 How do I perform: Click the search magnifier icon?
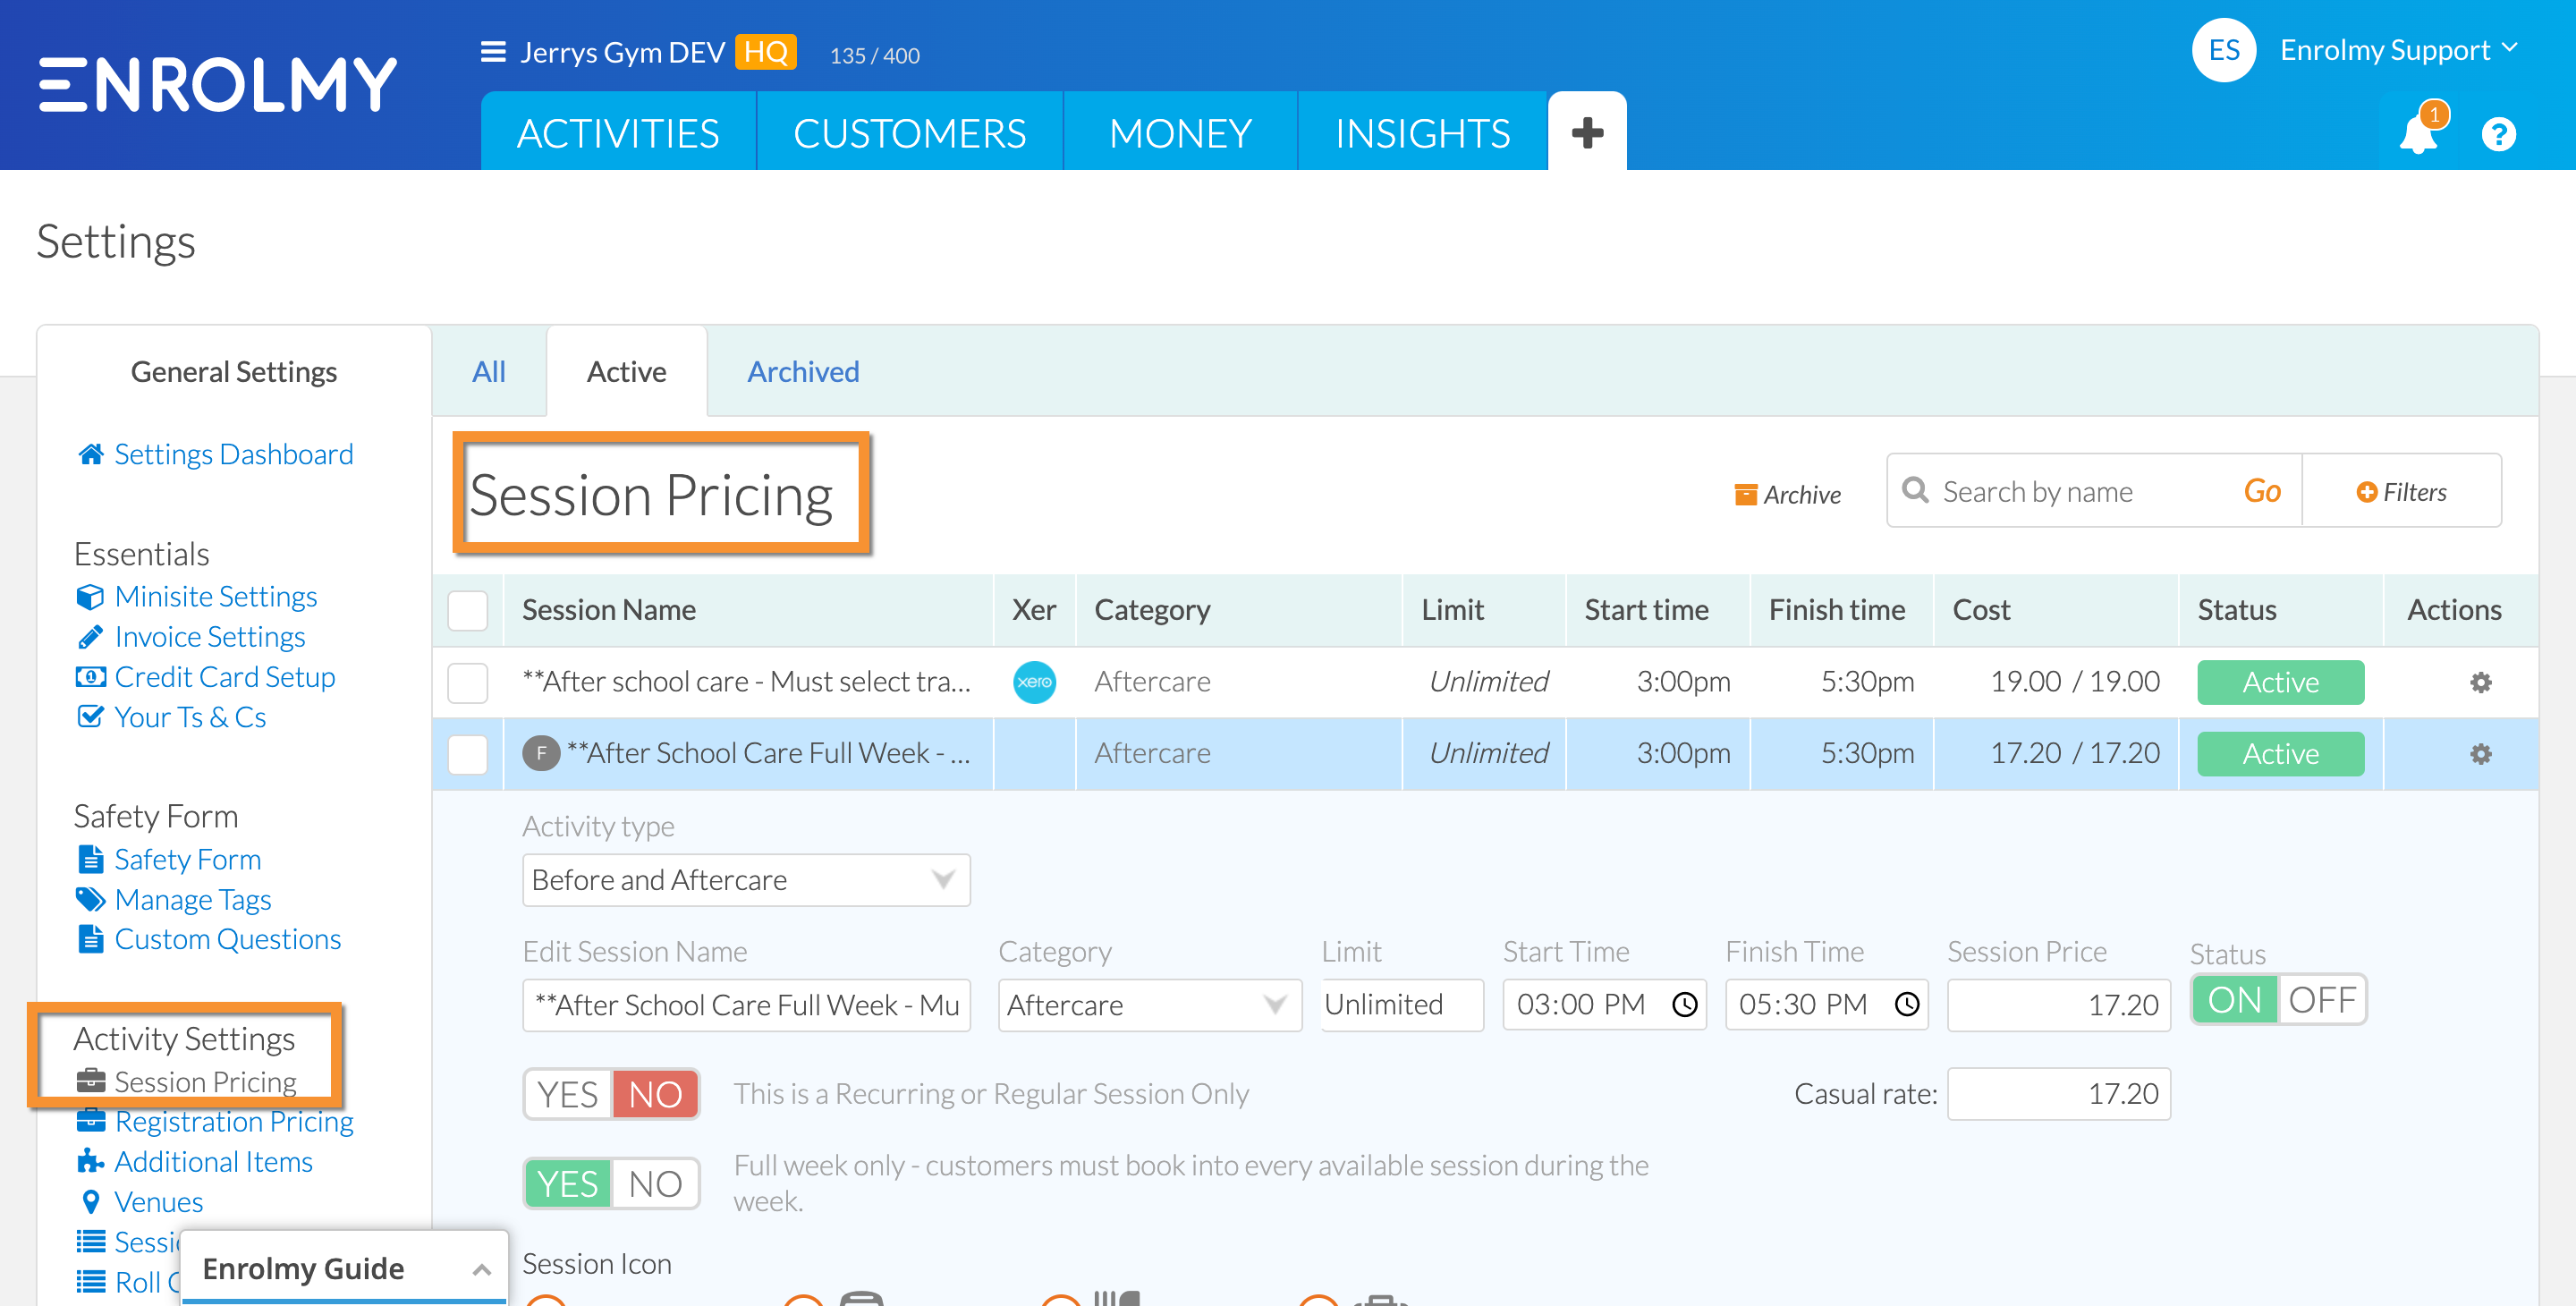1915,491
